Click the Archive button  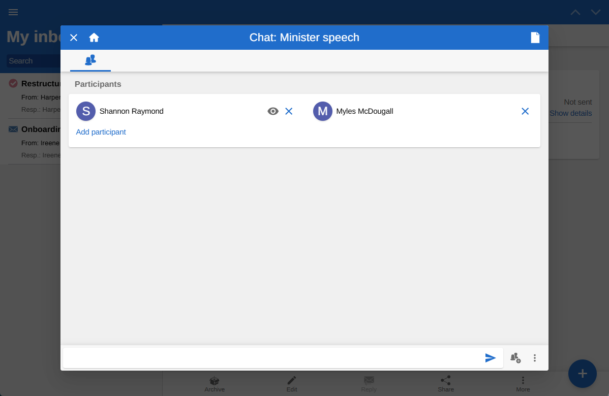click(x=215, y=384)
